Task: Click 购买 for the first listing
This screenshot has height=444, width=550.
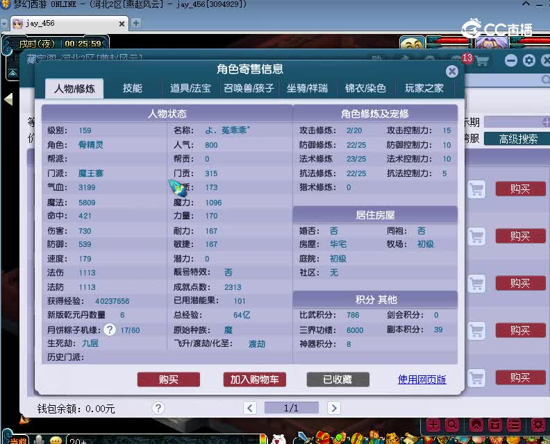Action: click(x=521, y=189)
